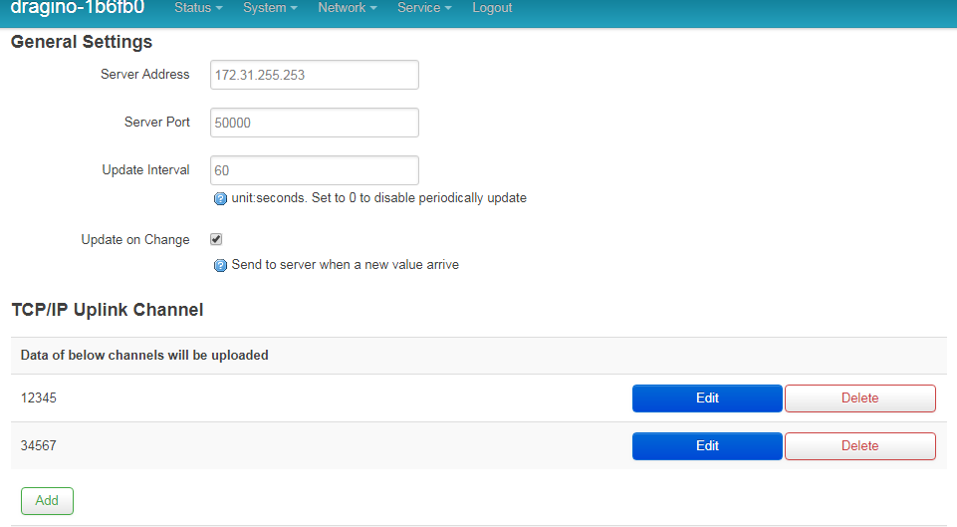The image size is (957, 527).
Task: Select the channel text 34567
Action: [39, 445]
